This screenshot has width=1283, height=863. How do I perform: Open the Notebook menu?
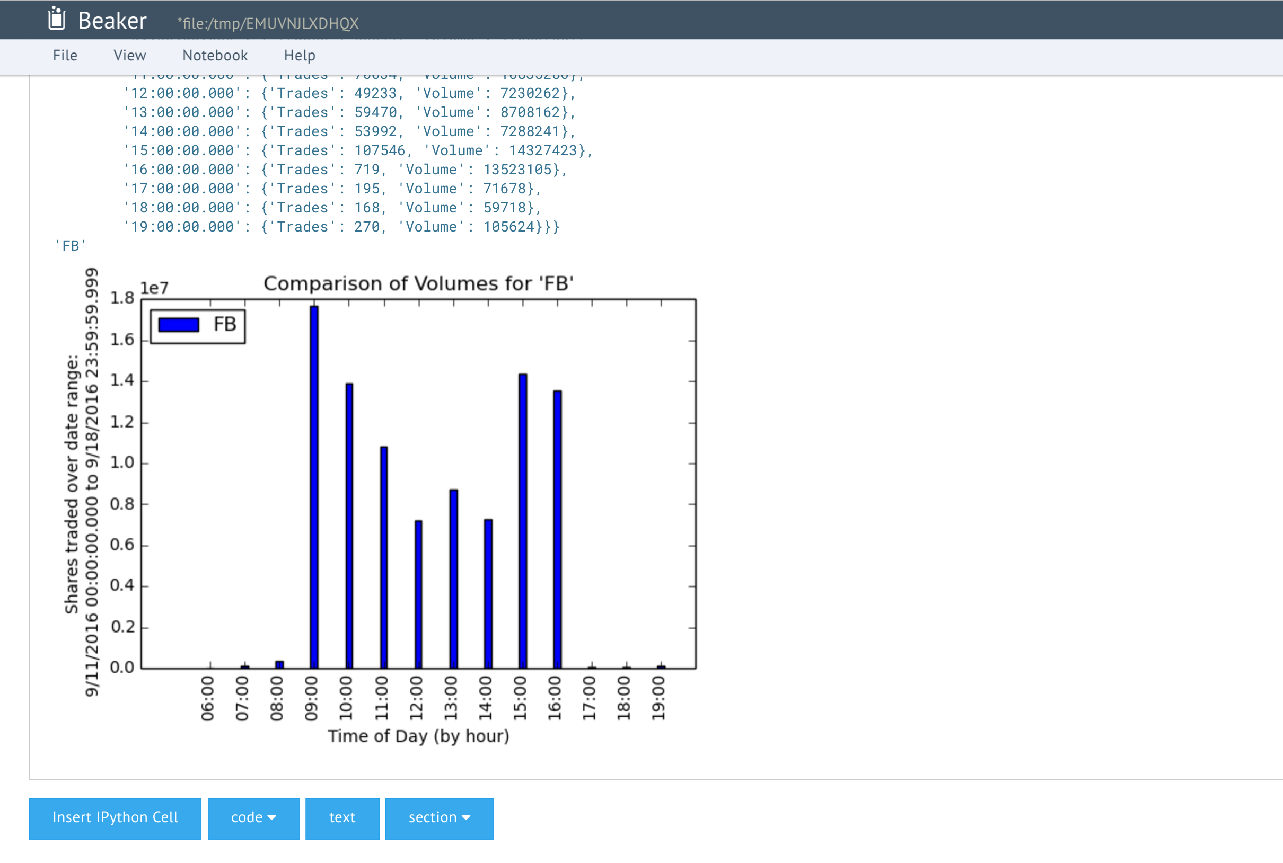(215, 56)
